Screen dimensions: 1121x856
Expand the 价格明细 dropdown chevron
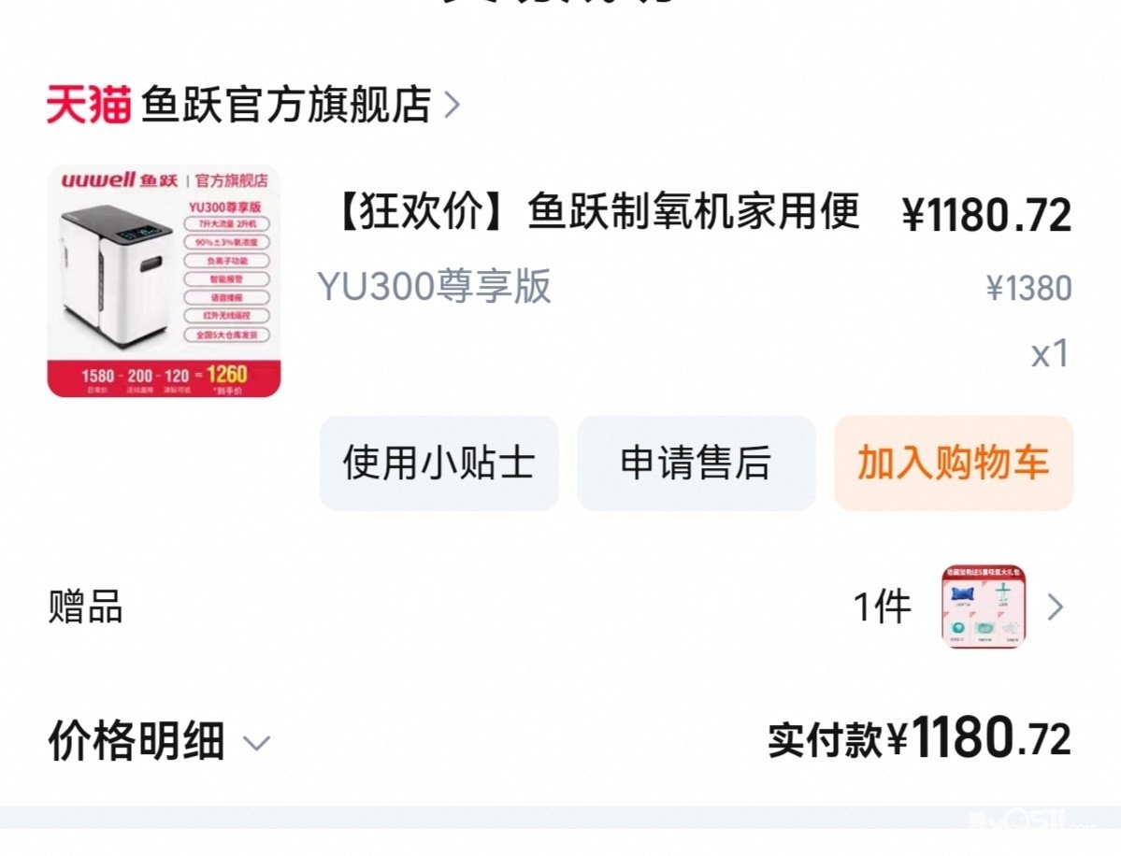(x=257, y=744)
